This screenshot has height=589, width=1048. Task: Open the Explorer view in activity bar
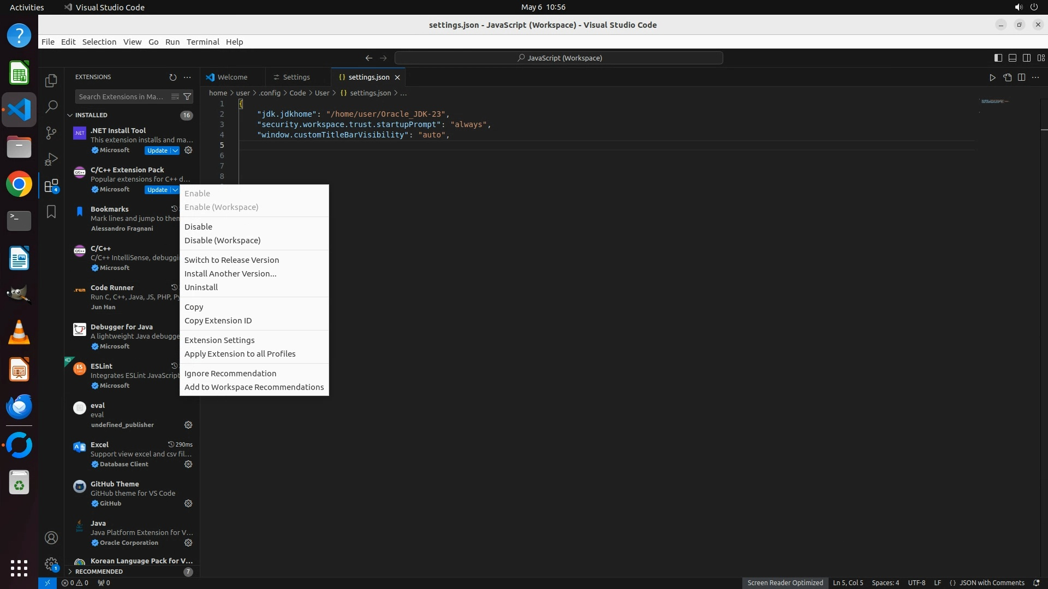point(51,81)
